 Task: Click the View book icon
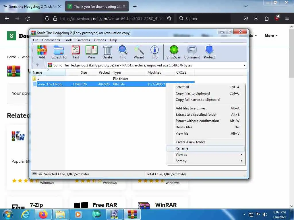(x=91, y=52)
